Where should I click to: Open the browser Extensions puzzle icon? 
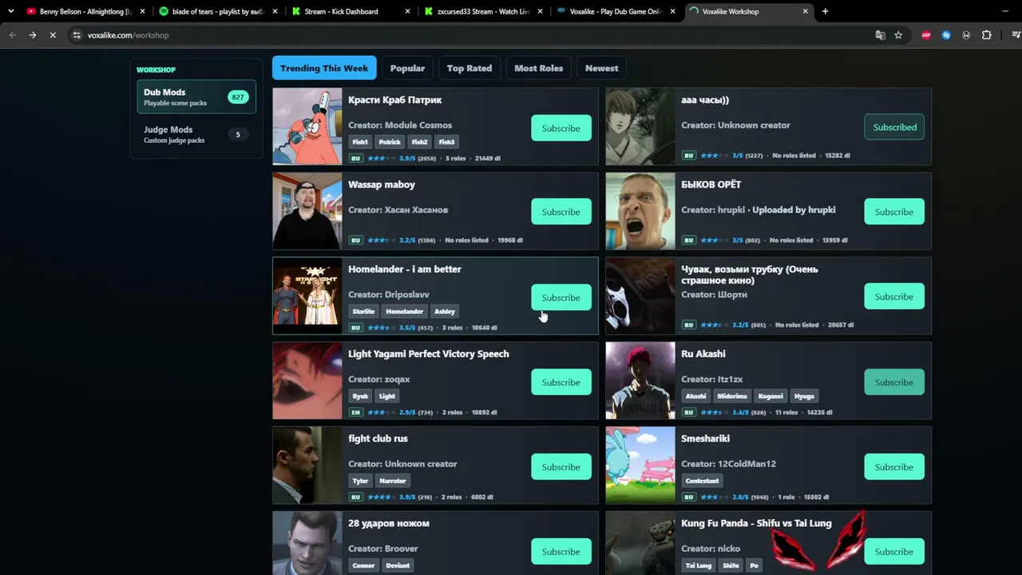987,35
